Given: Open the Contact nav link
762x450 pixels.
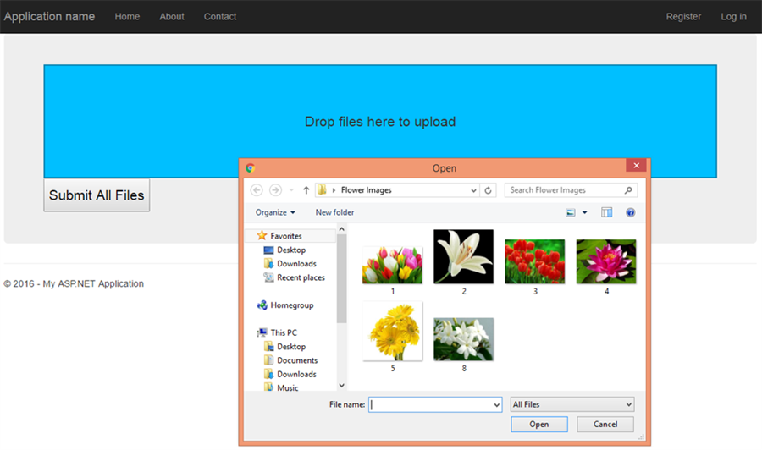Looking at the screenshot, I should [220, 17].
